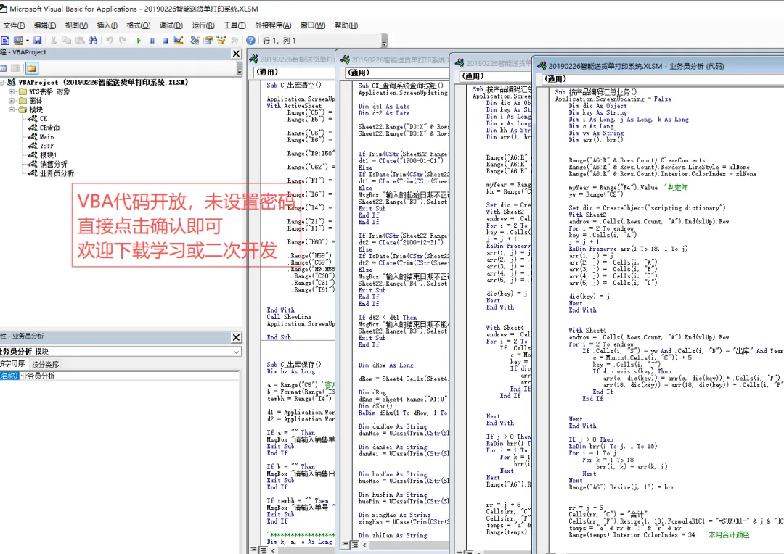Click the standard toolbar overflow options arrow
This screenshot has height=554, width=784.
tap(384, 41)
